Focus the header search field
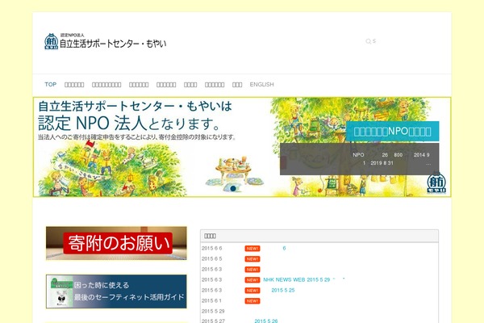Viewport: 484px width, 323px height. (401, 41)
